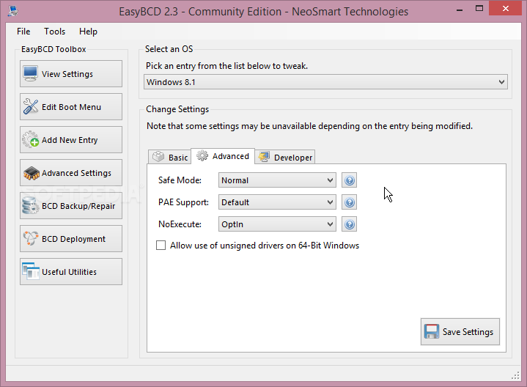
Task: Click the 'NoExecute:' label
Action: [180, 224]
